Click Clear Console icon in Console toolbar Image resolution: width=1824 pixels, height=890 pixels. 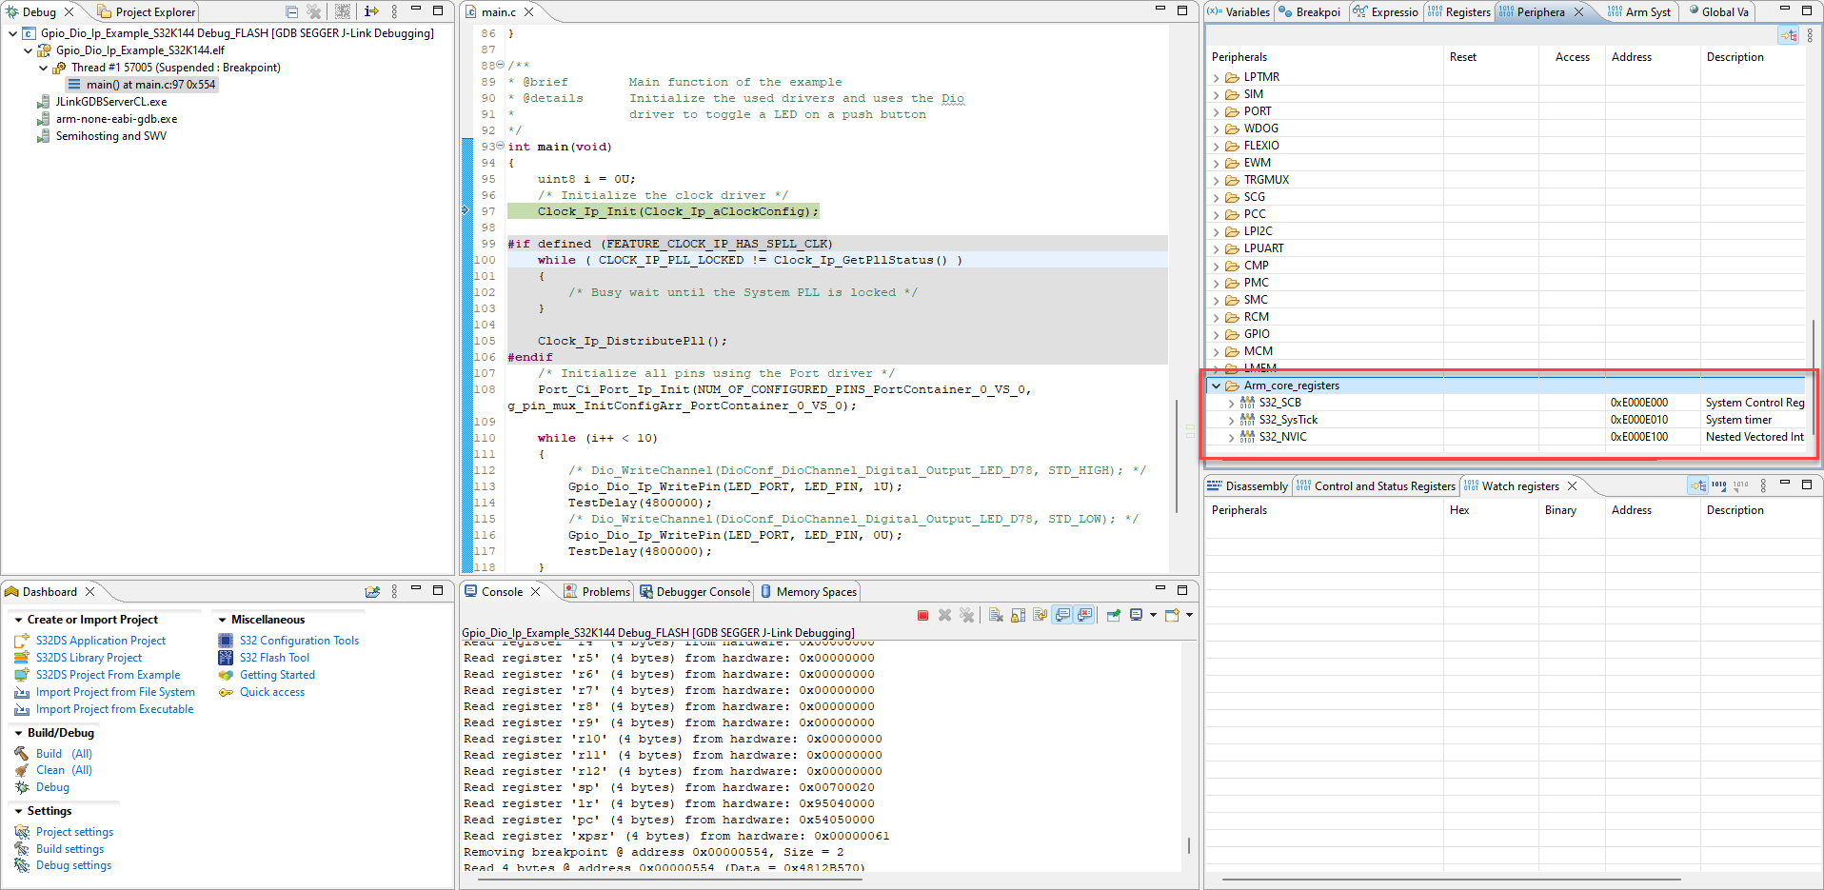coord(996,615)
